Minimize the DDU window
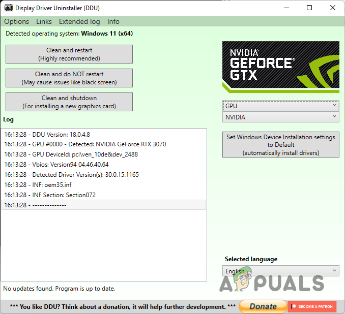345x314 pixels. (x=286, y=8)
